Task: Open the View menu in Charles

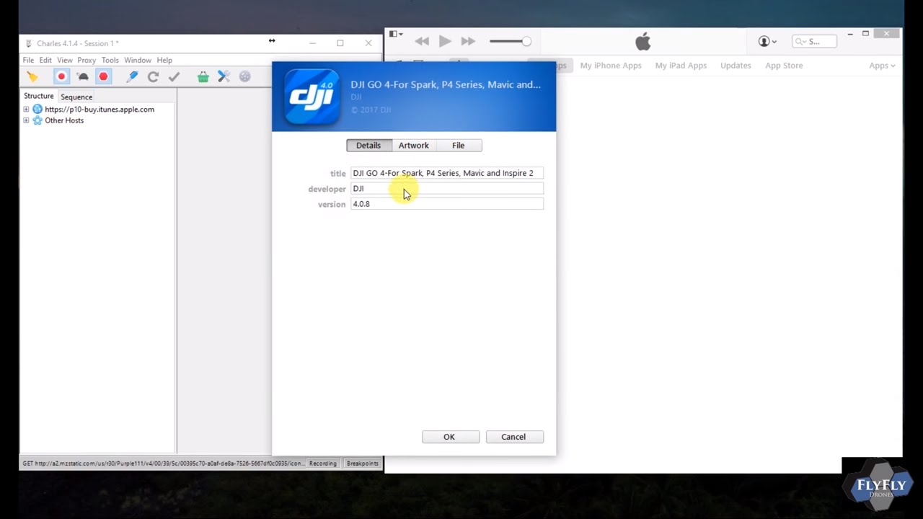Action: pos(65,61)
